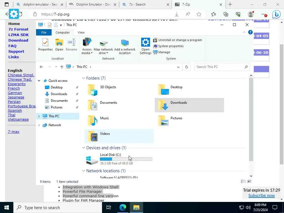The height and width of the screenshot is (213, 284).
Task: Select the Desktop folder icon in Folders
Action: pos(163,90)
